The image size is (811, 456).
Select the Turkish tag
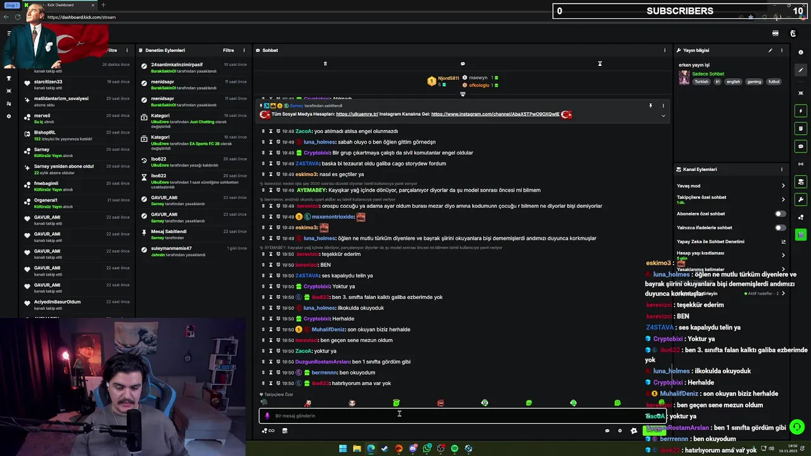pyautogui.click(x=701, y=82)
